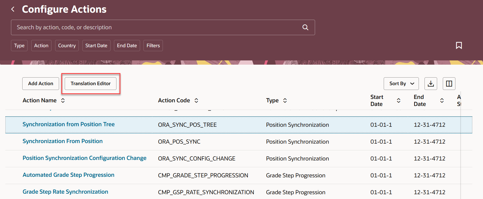Image resolution: width=483 pixels, height=199 pixels.
Task: Click the bookmark saved-search icon
Action: (459, 46)
